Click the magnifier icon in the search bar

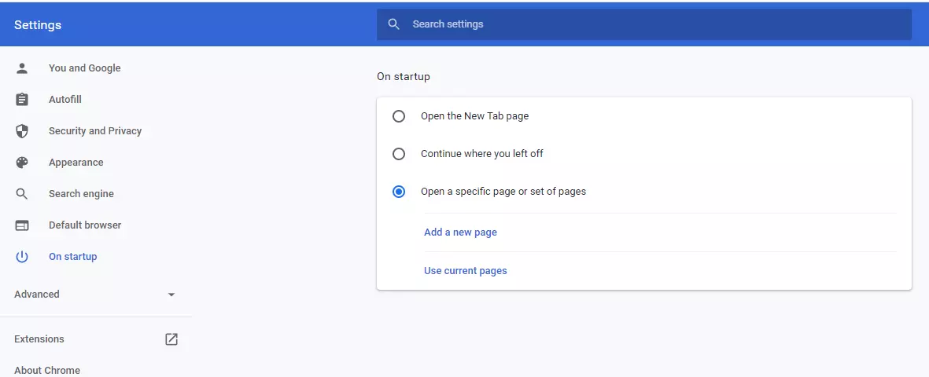394,24
